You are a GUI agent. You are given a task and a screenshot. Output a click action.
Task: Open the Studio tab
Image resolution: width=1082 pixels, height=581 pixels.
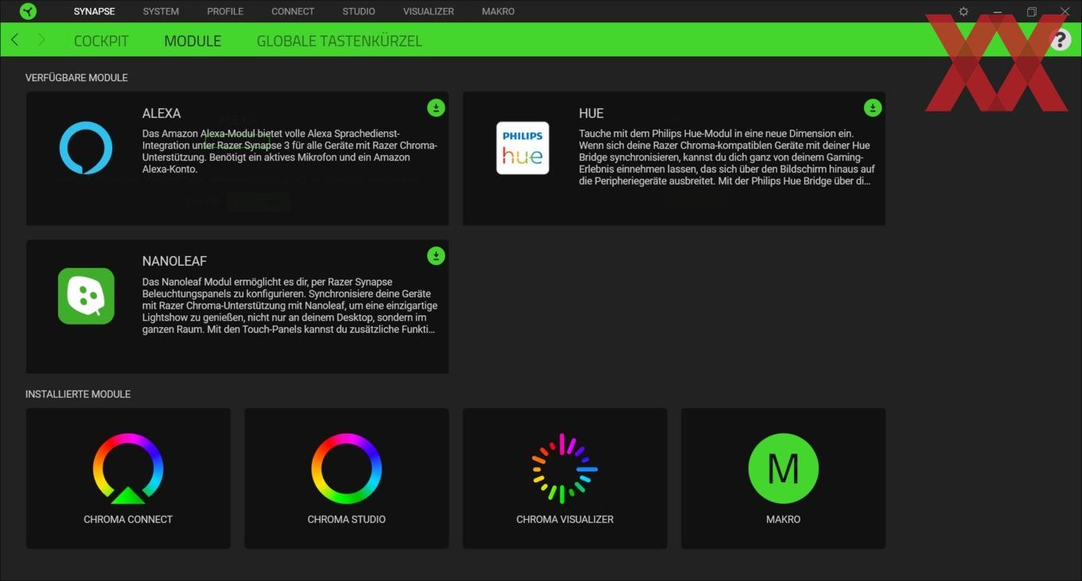pos(359,11)
